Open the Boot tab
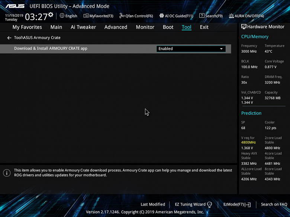The height and width of the screenshot is (217, 290). [168, 27]
